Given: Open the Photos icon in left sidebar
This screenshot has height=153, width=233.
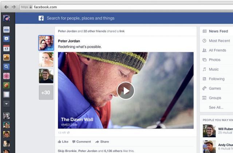Looking at the screenshot, I should tap(7, 58).
